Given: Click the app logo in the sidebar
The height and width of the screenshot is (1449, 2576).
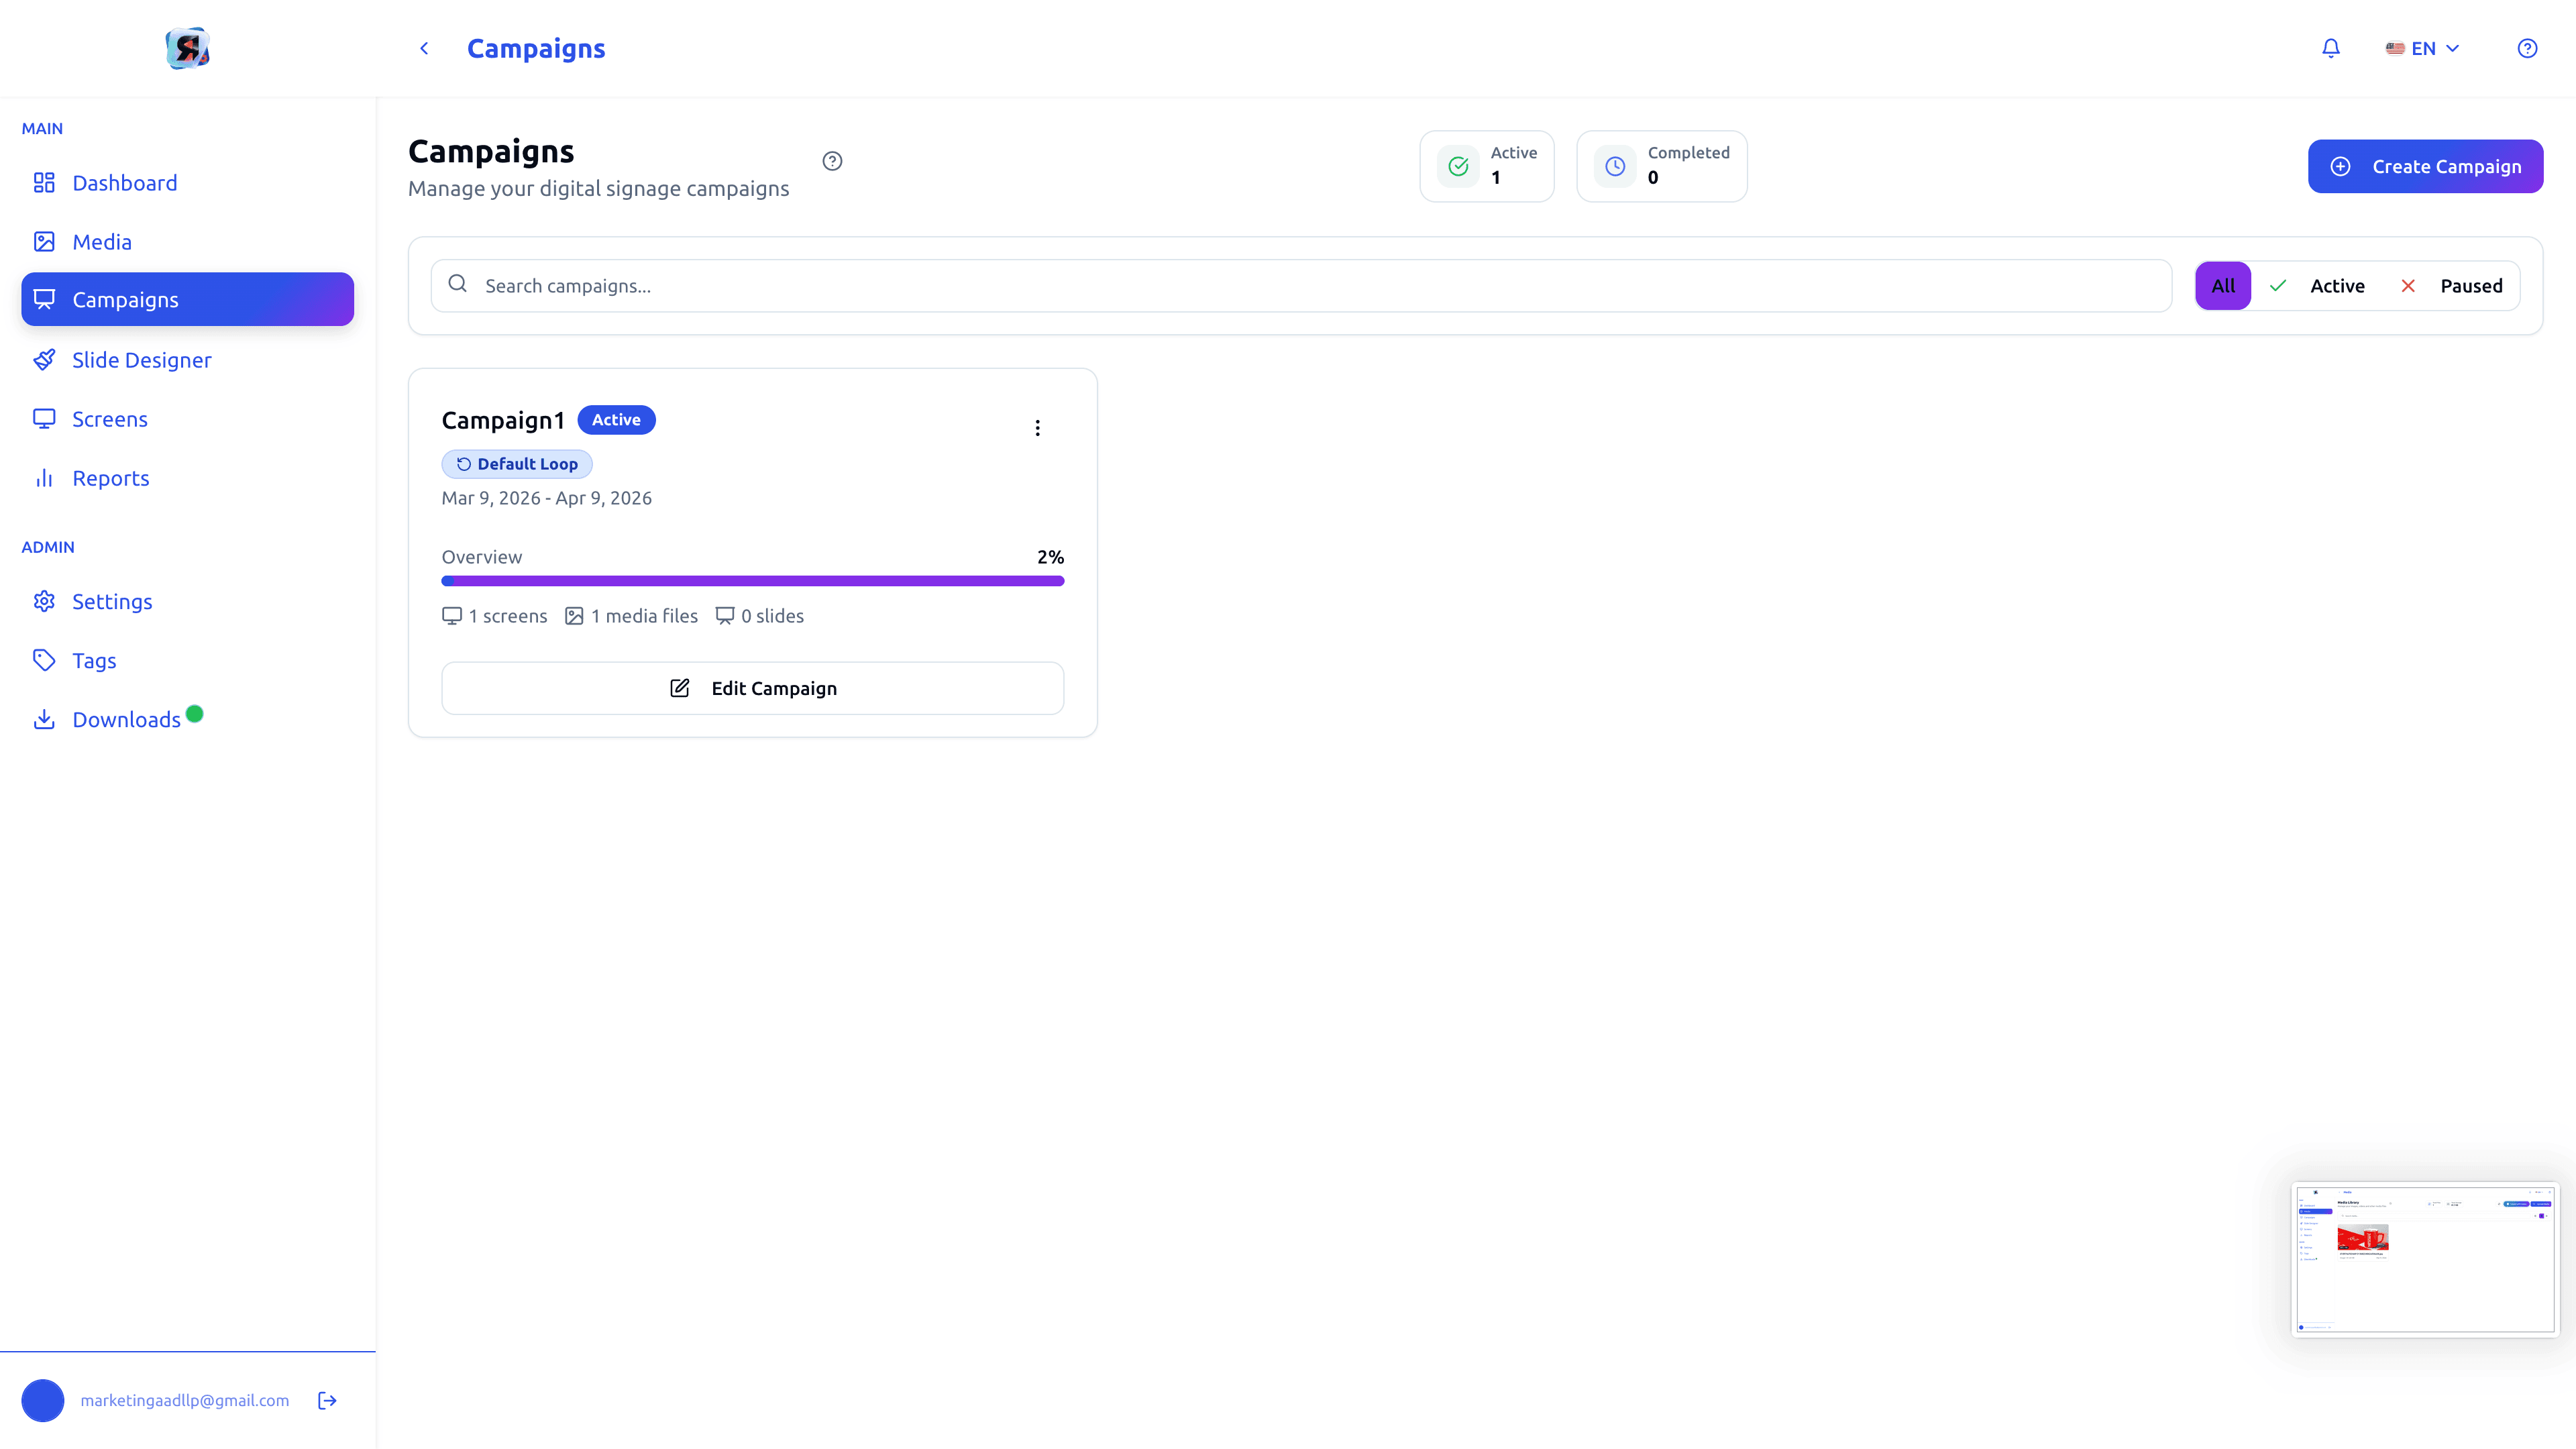Looking at the screenshot, I should click(x=187, y=48).
